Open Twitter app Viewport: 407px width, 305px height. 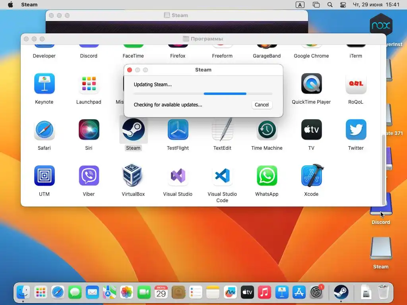pyautogui.click(x=356, y=130)
